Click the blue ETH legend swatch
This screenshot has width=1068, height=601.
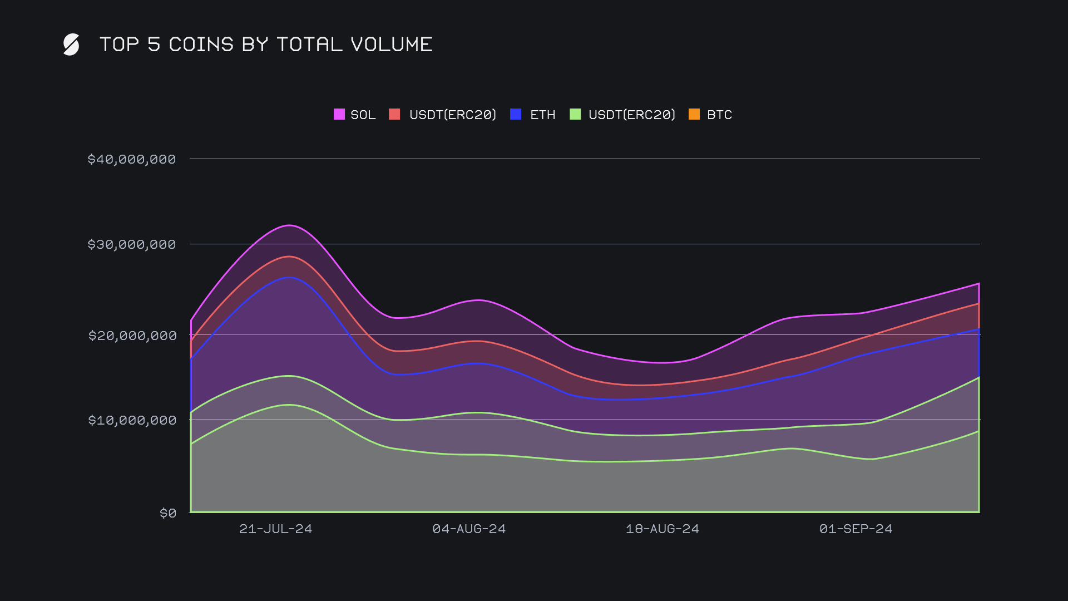(x=516, y=115)
